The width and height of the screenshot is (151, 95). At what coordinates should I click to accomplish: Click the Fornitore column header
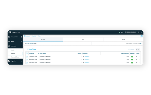85,53
